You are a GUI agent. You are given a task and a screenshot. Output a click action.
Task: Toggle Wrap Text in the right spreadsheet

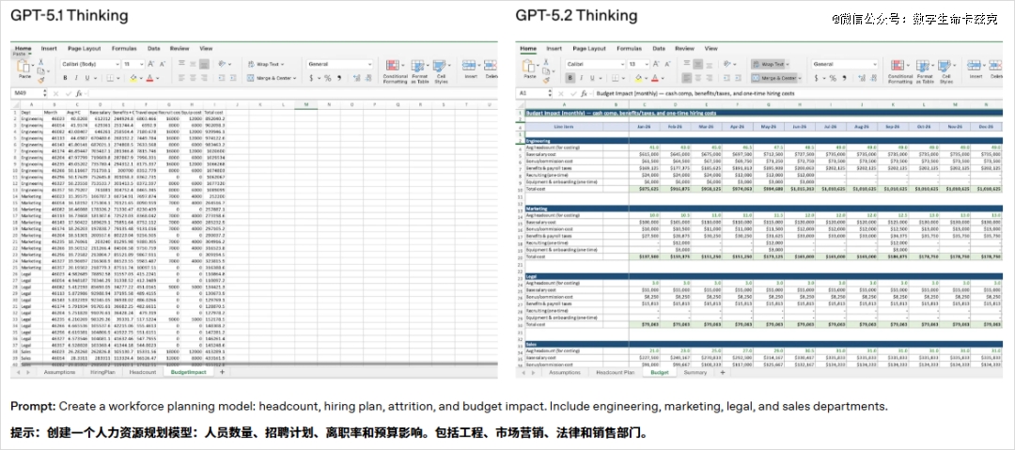click(773, 64)
